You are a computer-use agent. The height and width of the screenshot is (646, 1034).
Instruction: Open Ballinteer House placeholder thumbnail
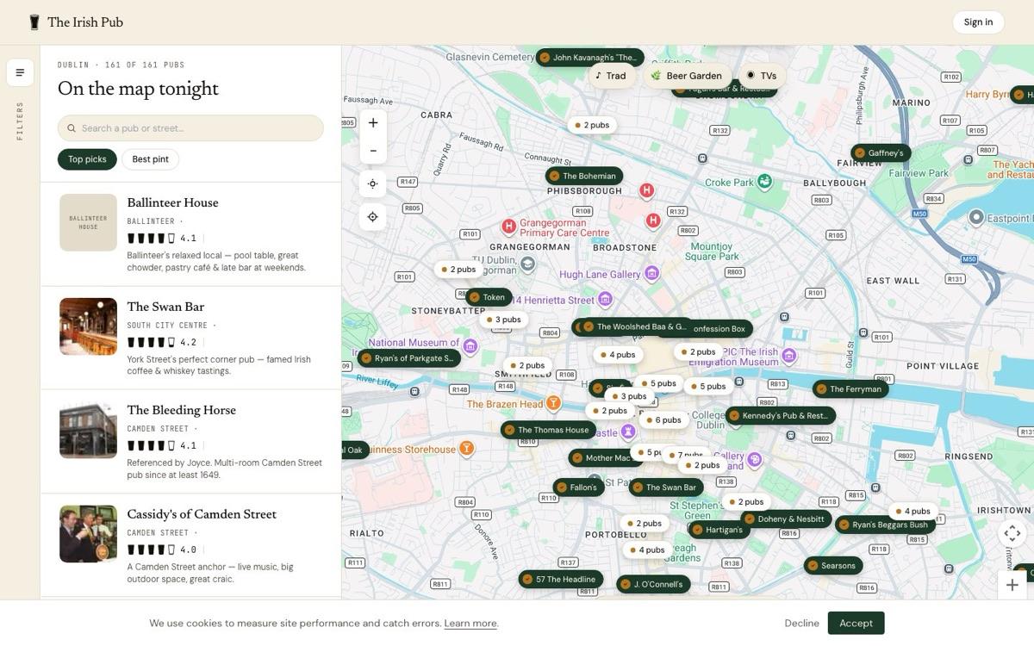point(88,222)
